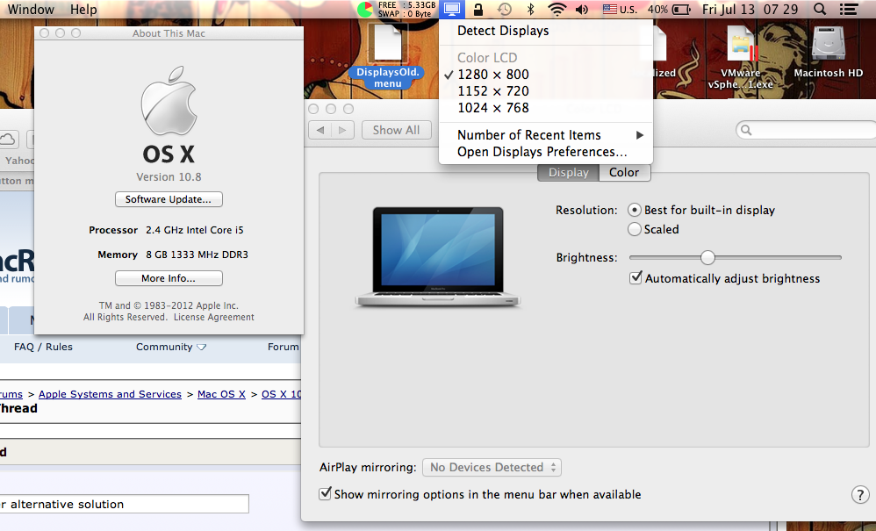Click the Software Update button
This screenshot has width=876, height=531.
(x=169, y=199)
